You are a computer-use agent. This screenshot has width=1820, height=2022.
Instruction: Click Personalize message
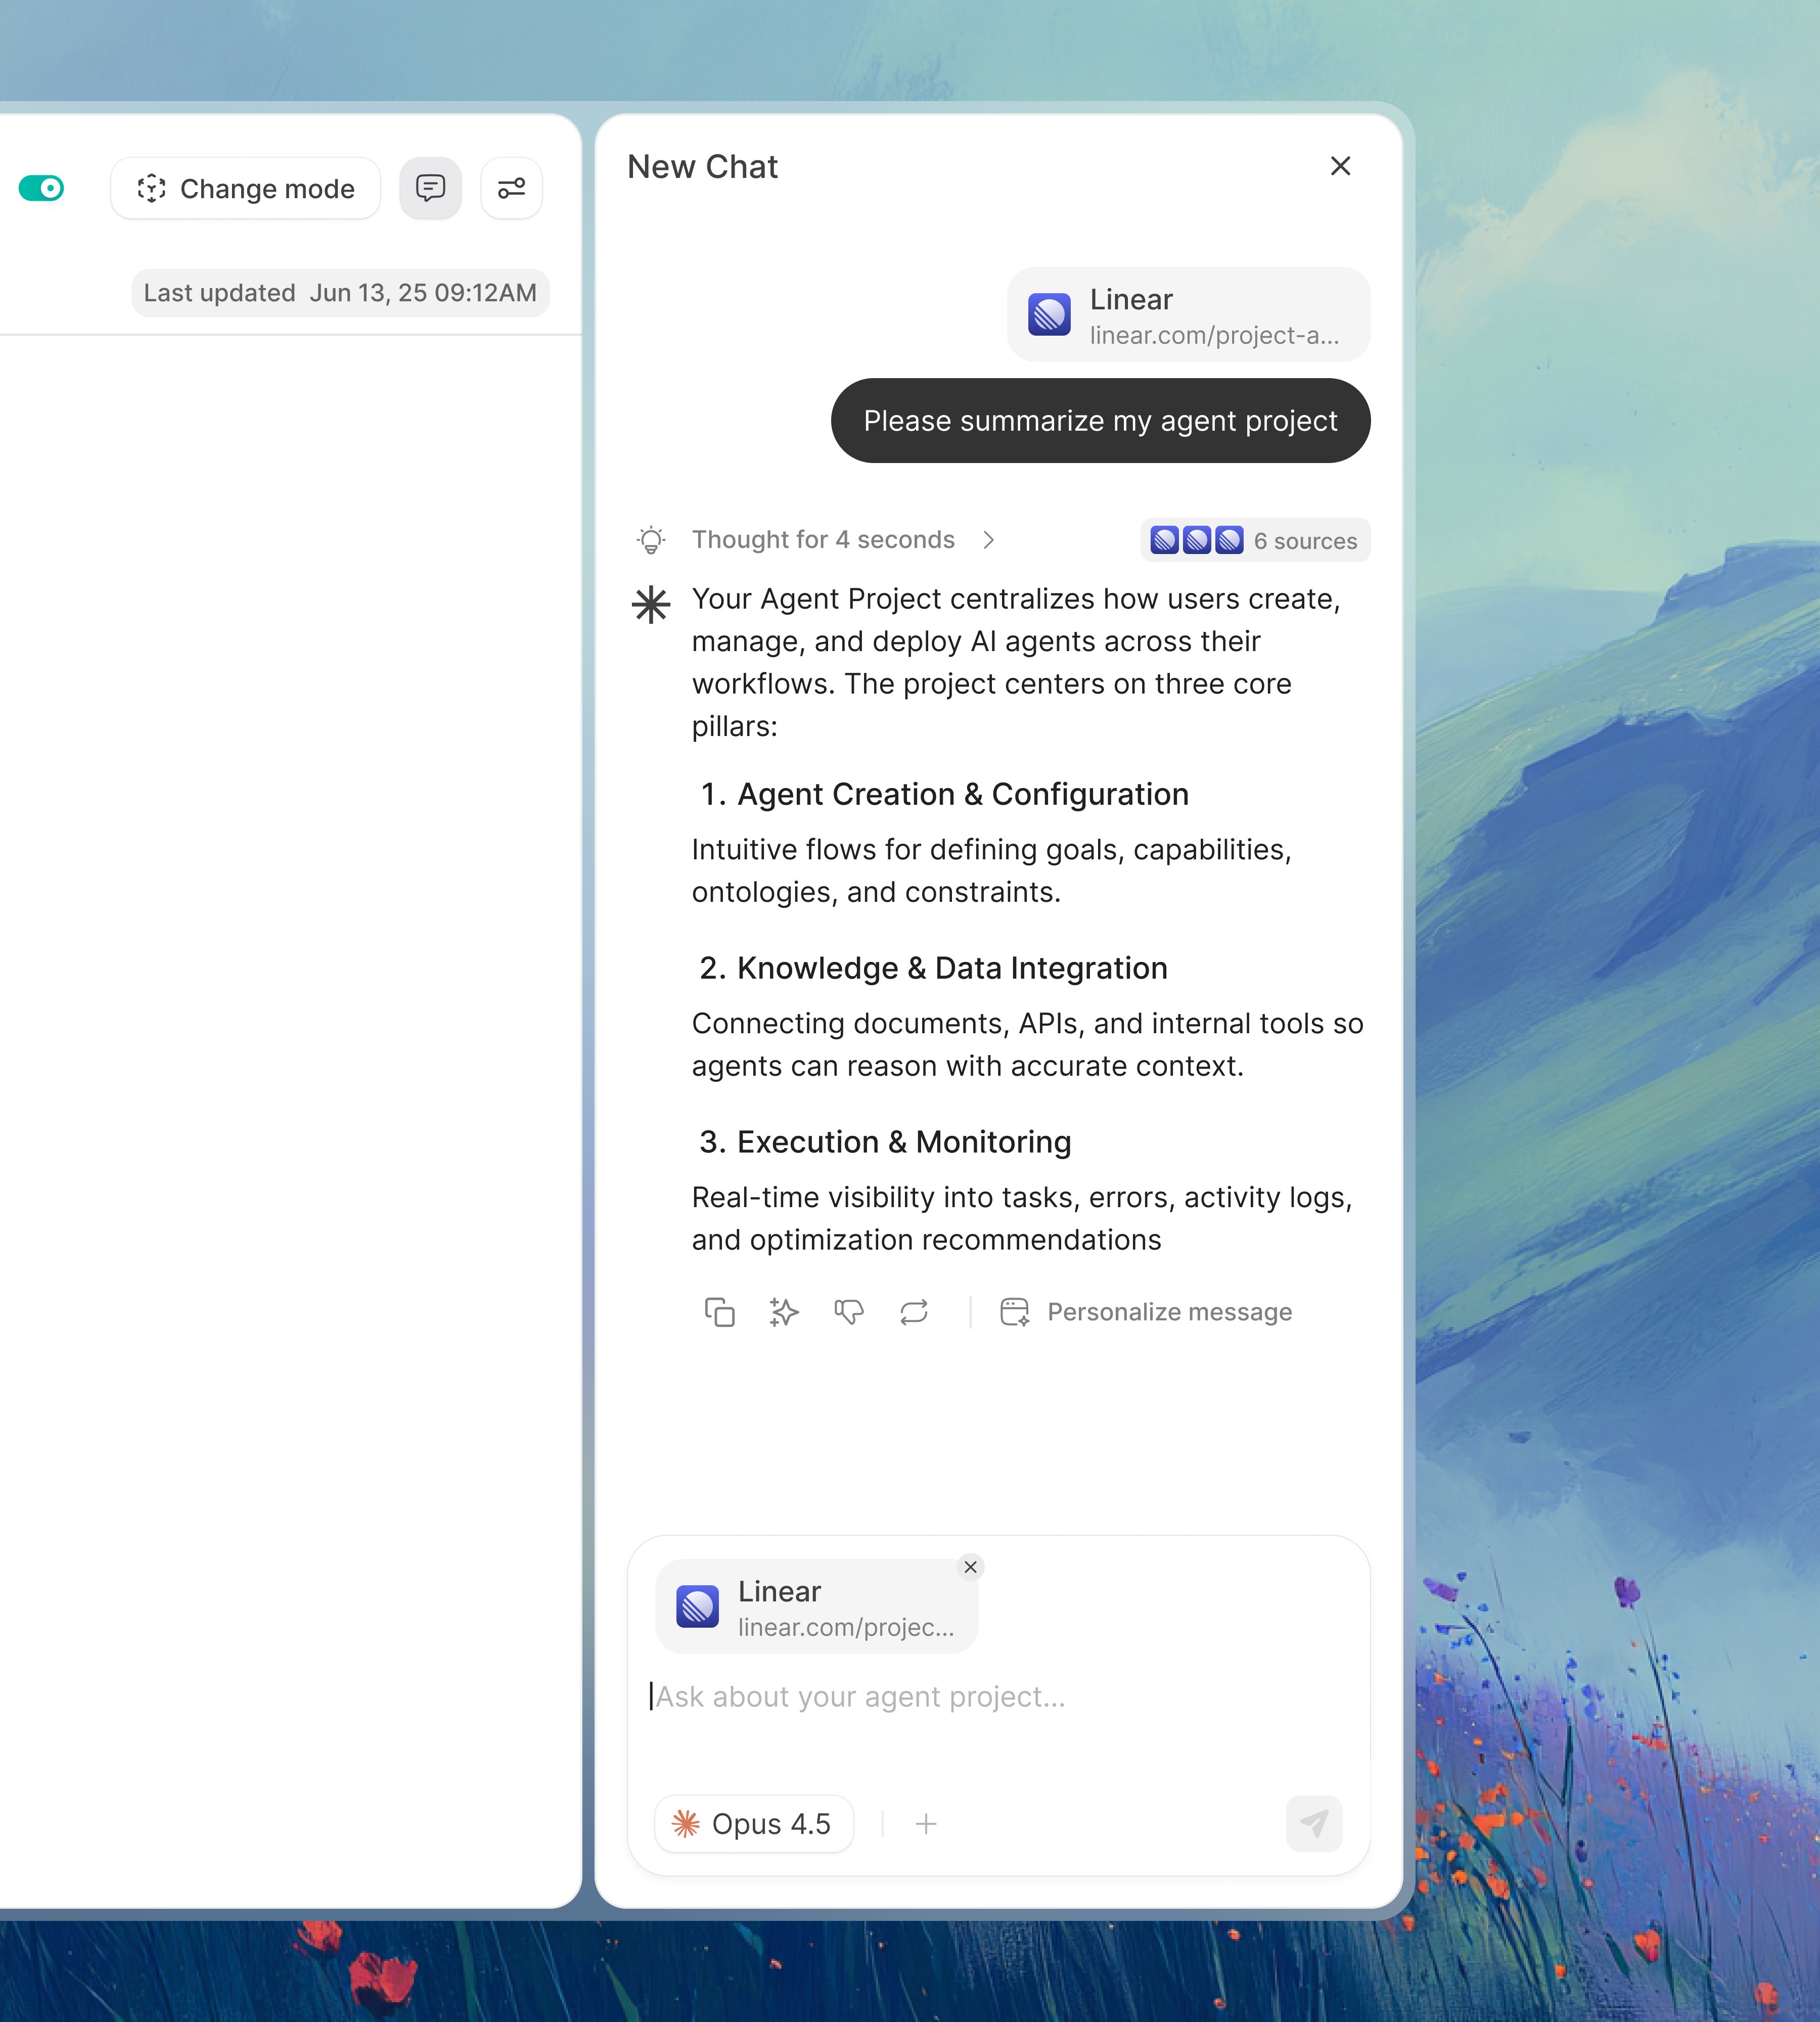pyautogui.click(x=1147, y=1311)
